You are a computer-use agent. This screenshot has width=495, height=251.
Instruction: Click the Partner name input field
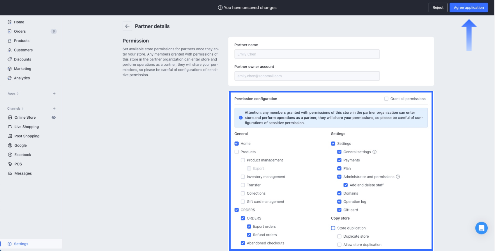(x=307, y=54)
